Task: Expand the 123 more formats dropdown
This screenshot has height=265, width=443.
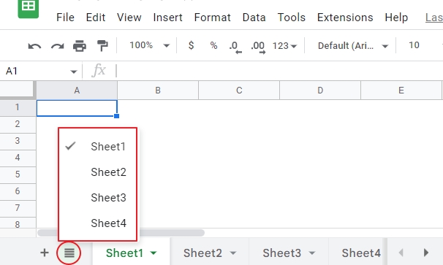Action: tap(284, 46)
